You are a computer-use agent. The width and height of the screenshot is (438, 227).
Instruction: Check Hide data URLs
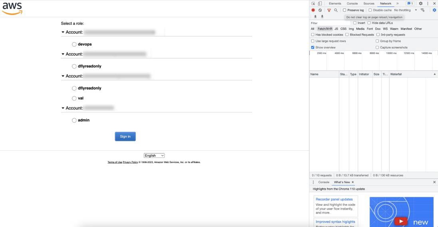coord(369,23)
